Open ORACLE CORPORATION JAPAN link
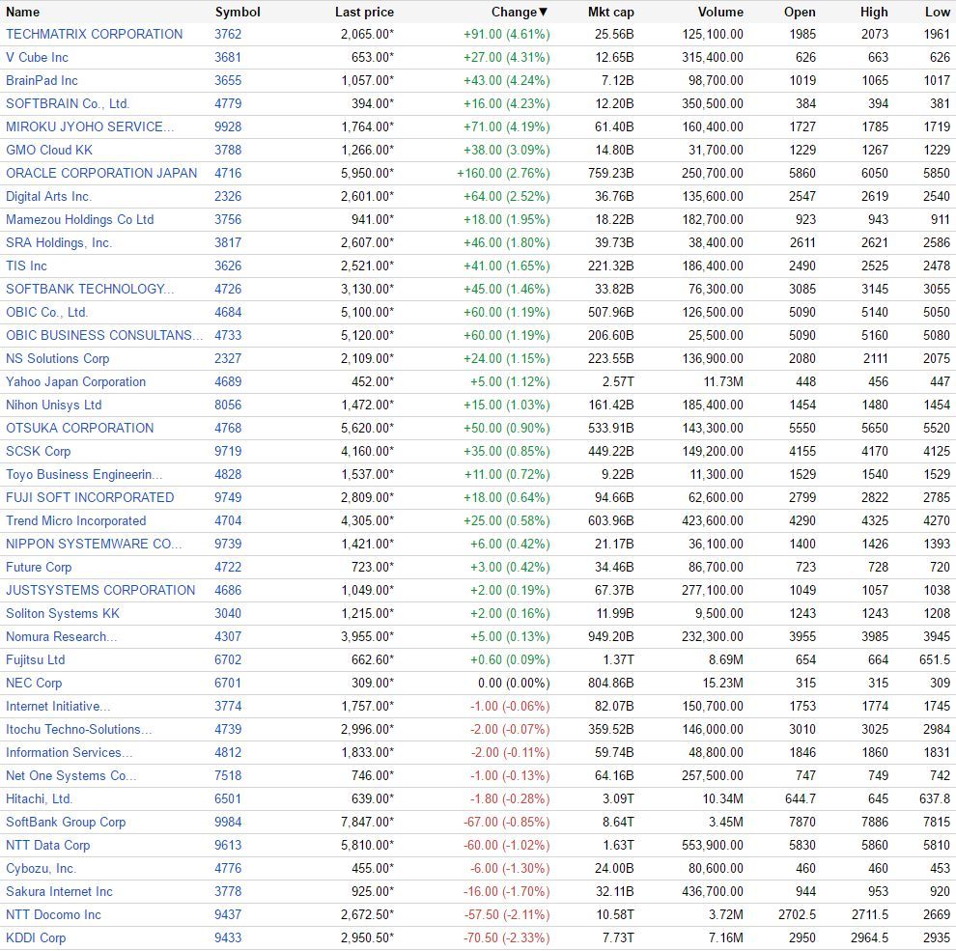 point(101,173)
